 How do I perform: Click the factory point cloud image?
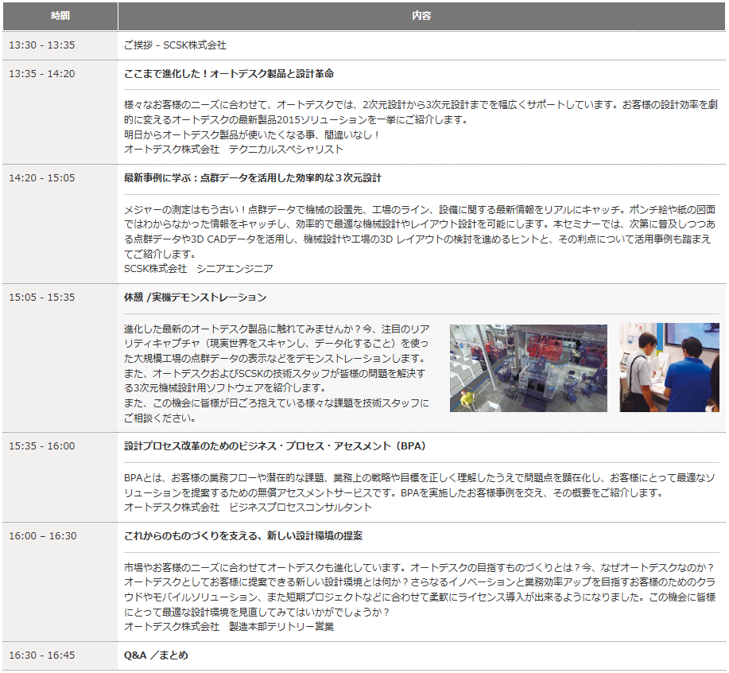coord(528,368)
